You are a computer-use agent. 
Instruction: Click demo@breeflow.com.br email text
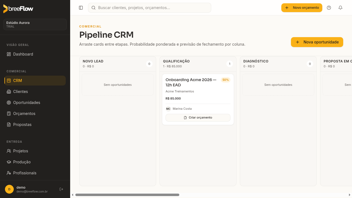tap(32, 191)
